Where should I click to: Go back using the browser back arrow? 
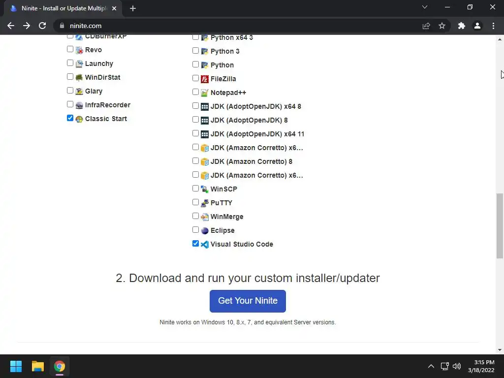[x=11, y=26]
